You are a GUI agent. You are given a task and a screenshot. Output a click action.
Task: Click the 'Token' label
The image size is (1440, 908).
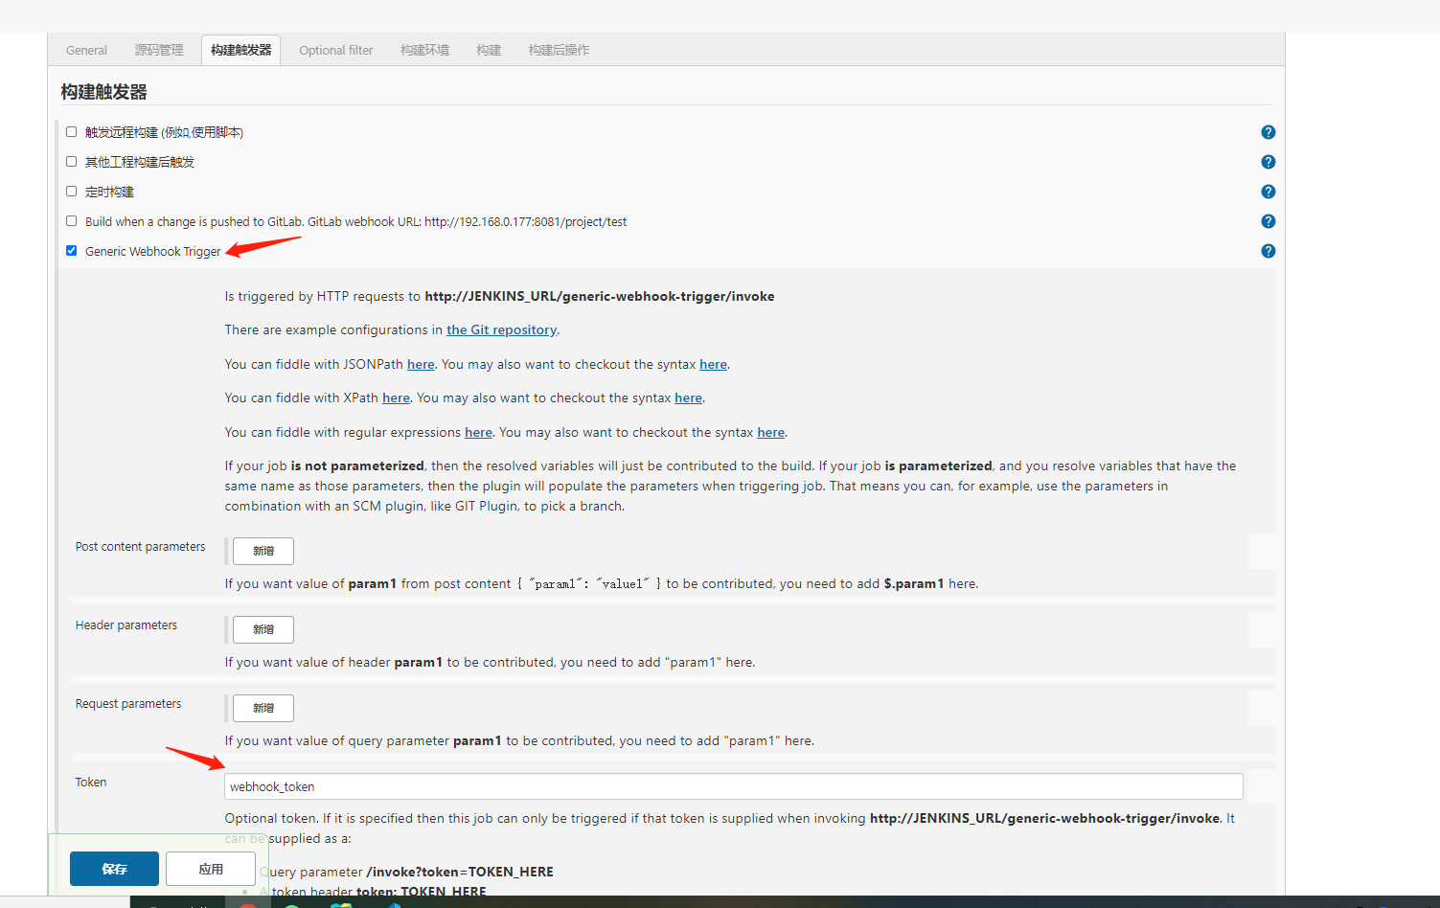point(91,783)
